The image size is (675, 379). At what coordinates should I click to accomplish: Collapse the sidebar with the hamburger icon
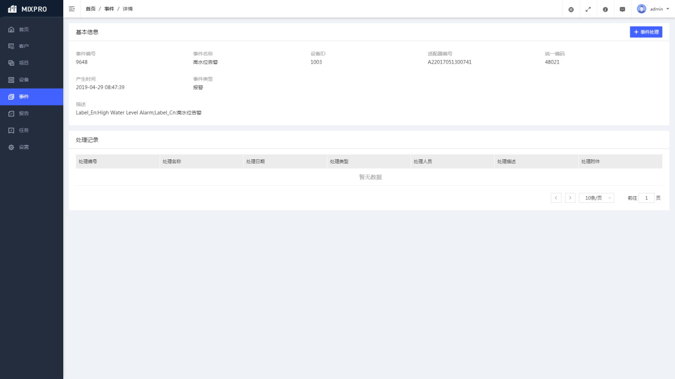click(x=72, y=9)
